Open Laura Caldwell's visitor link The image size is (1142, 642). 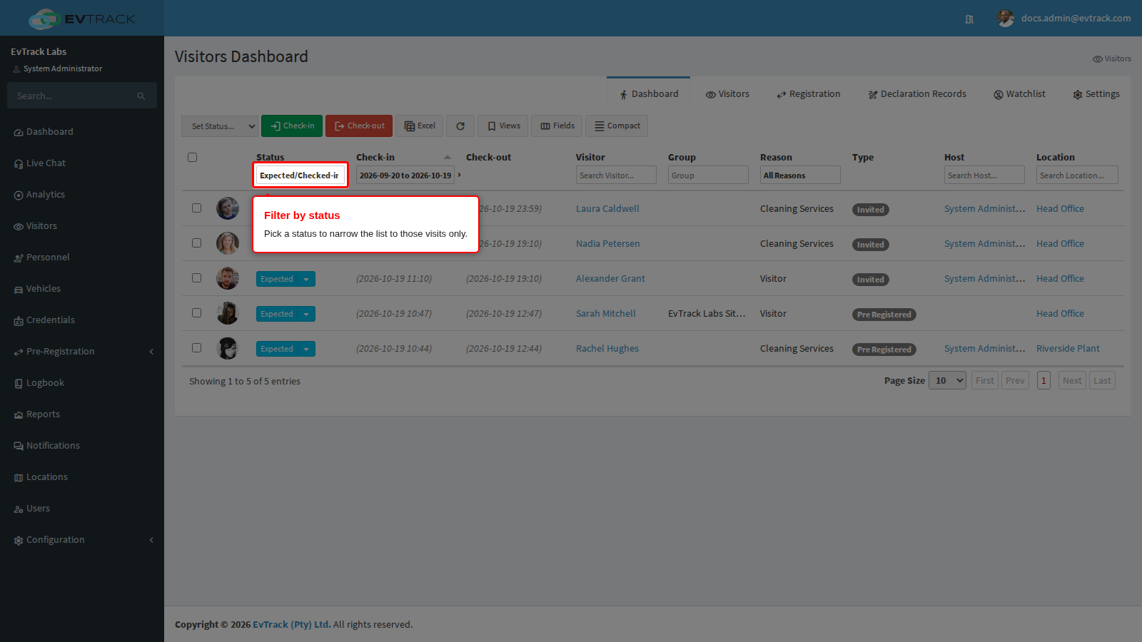(x=607, y=209)
